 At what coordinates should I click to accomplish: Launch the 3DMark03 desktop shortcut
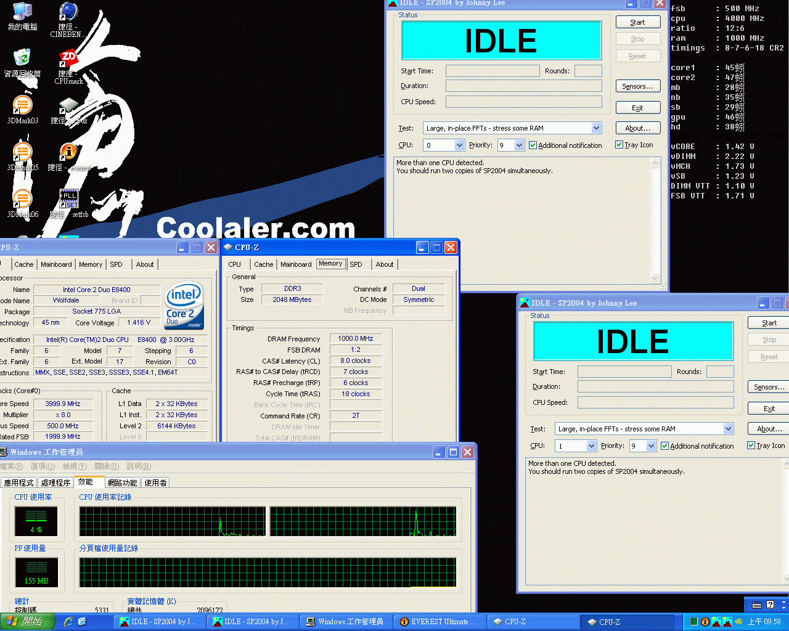(x=22, y=110)
